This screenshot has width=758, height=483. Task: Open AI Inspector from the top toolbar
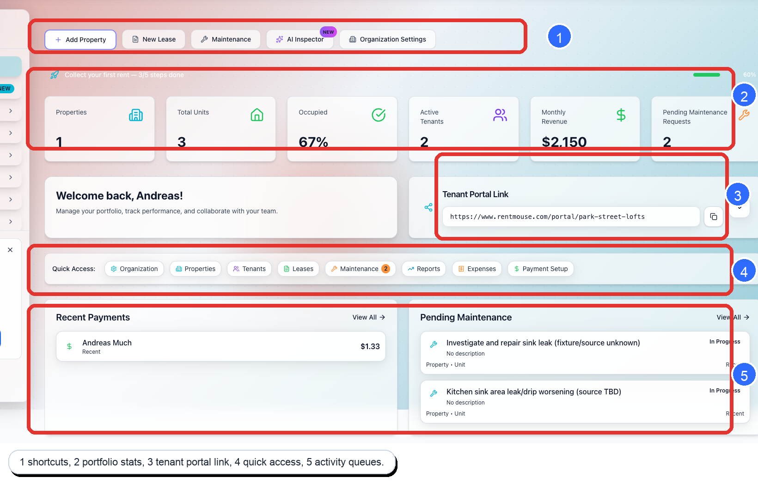point(300,39)
